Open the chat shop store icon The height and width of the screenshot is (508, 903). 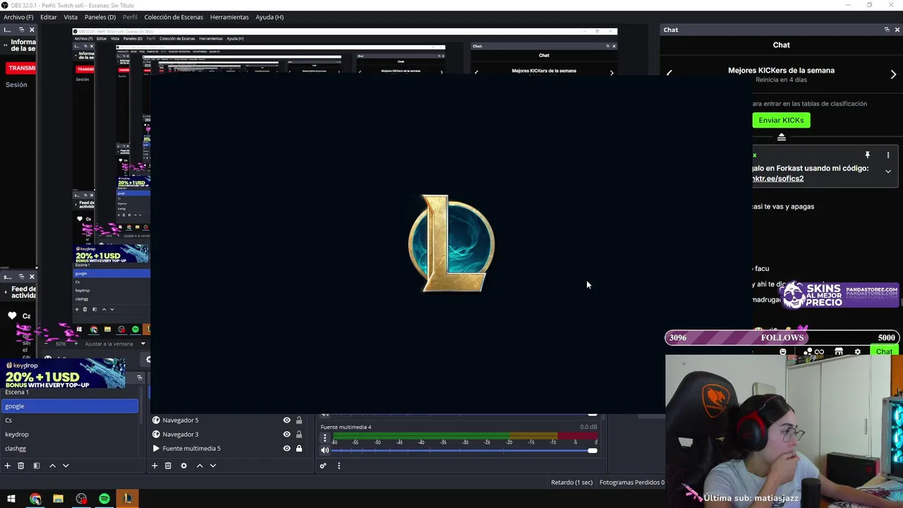tap(839, 351)
